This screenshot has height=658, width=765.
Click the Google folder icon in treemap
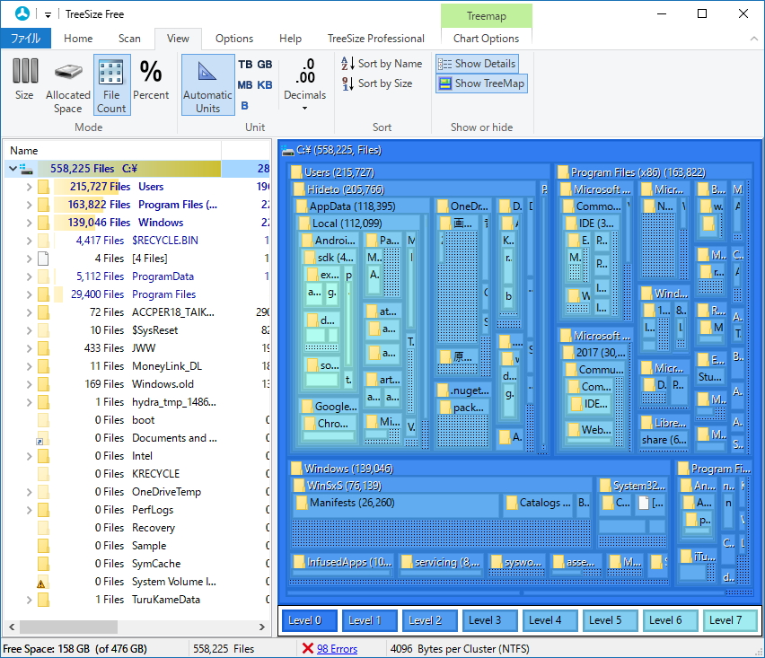coord(307,407)
